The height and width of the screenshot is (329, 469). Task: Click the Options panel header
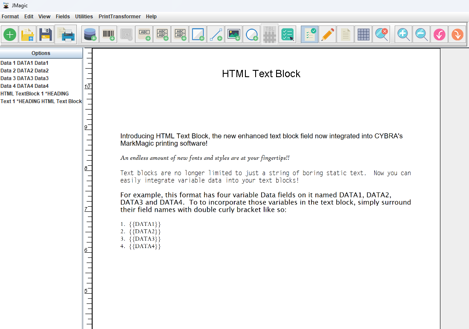tap(41, 53)
